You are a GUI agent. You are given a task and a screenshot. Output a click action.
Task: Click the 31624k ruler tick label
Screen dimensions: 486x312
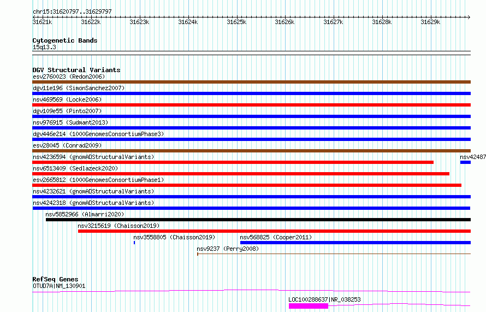pyautogui.click(x=188, y=22)
